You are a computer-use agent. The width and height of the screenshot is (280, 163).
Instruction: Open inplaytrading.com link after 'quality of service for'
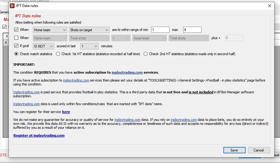click(127, 120)
